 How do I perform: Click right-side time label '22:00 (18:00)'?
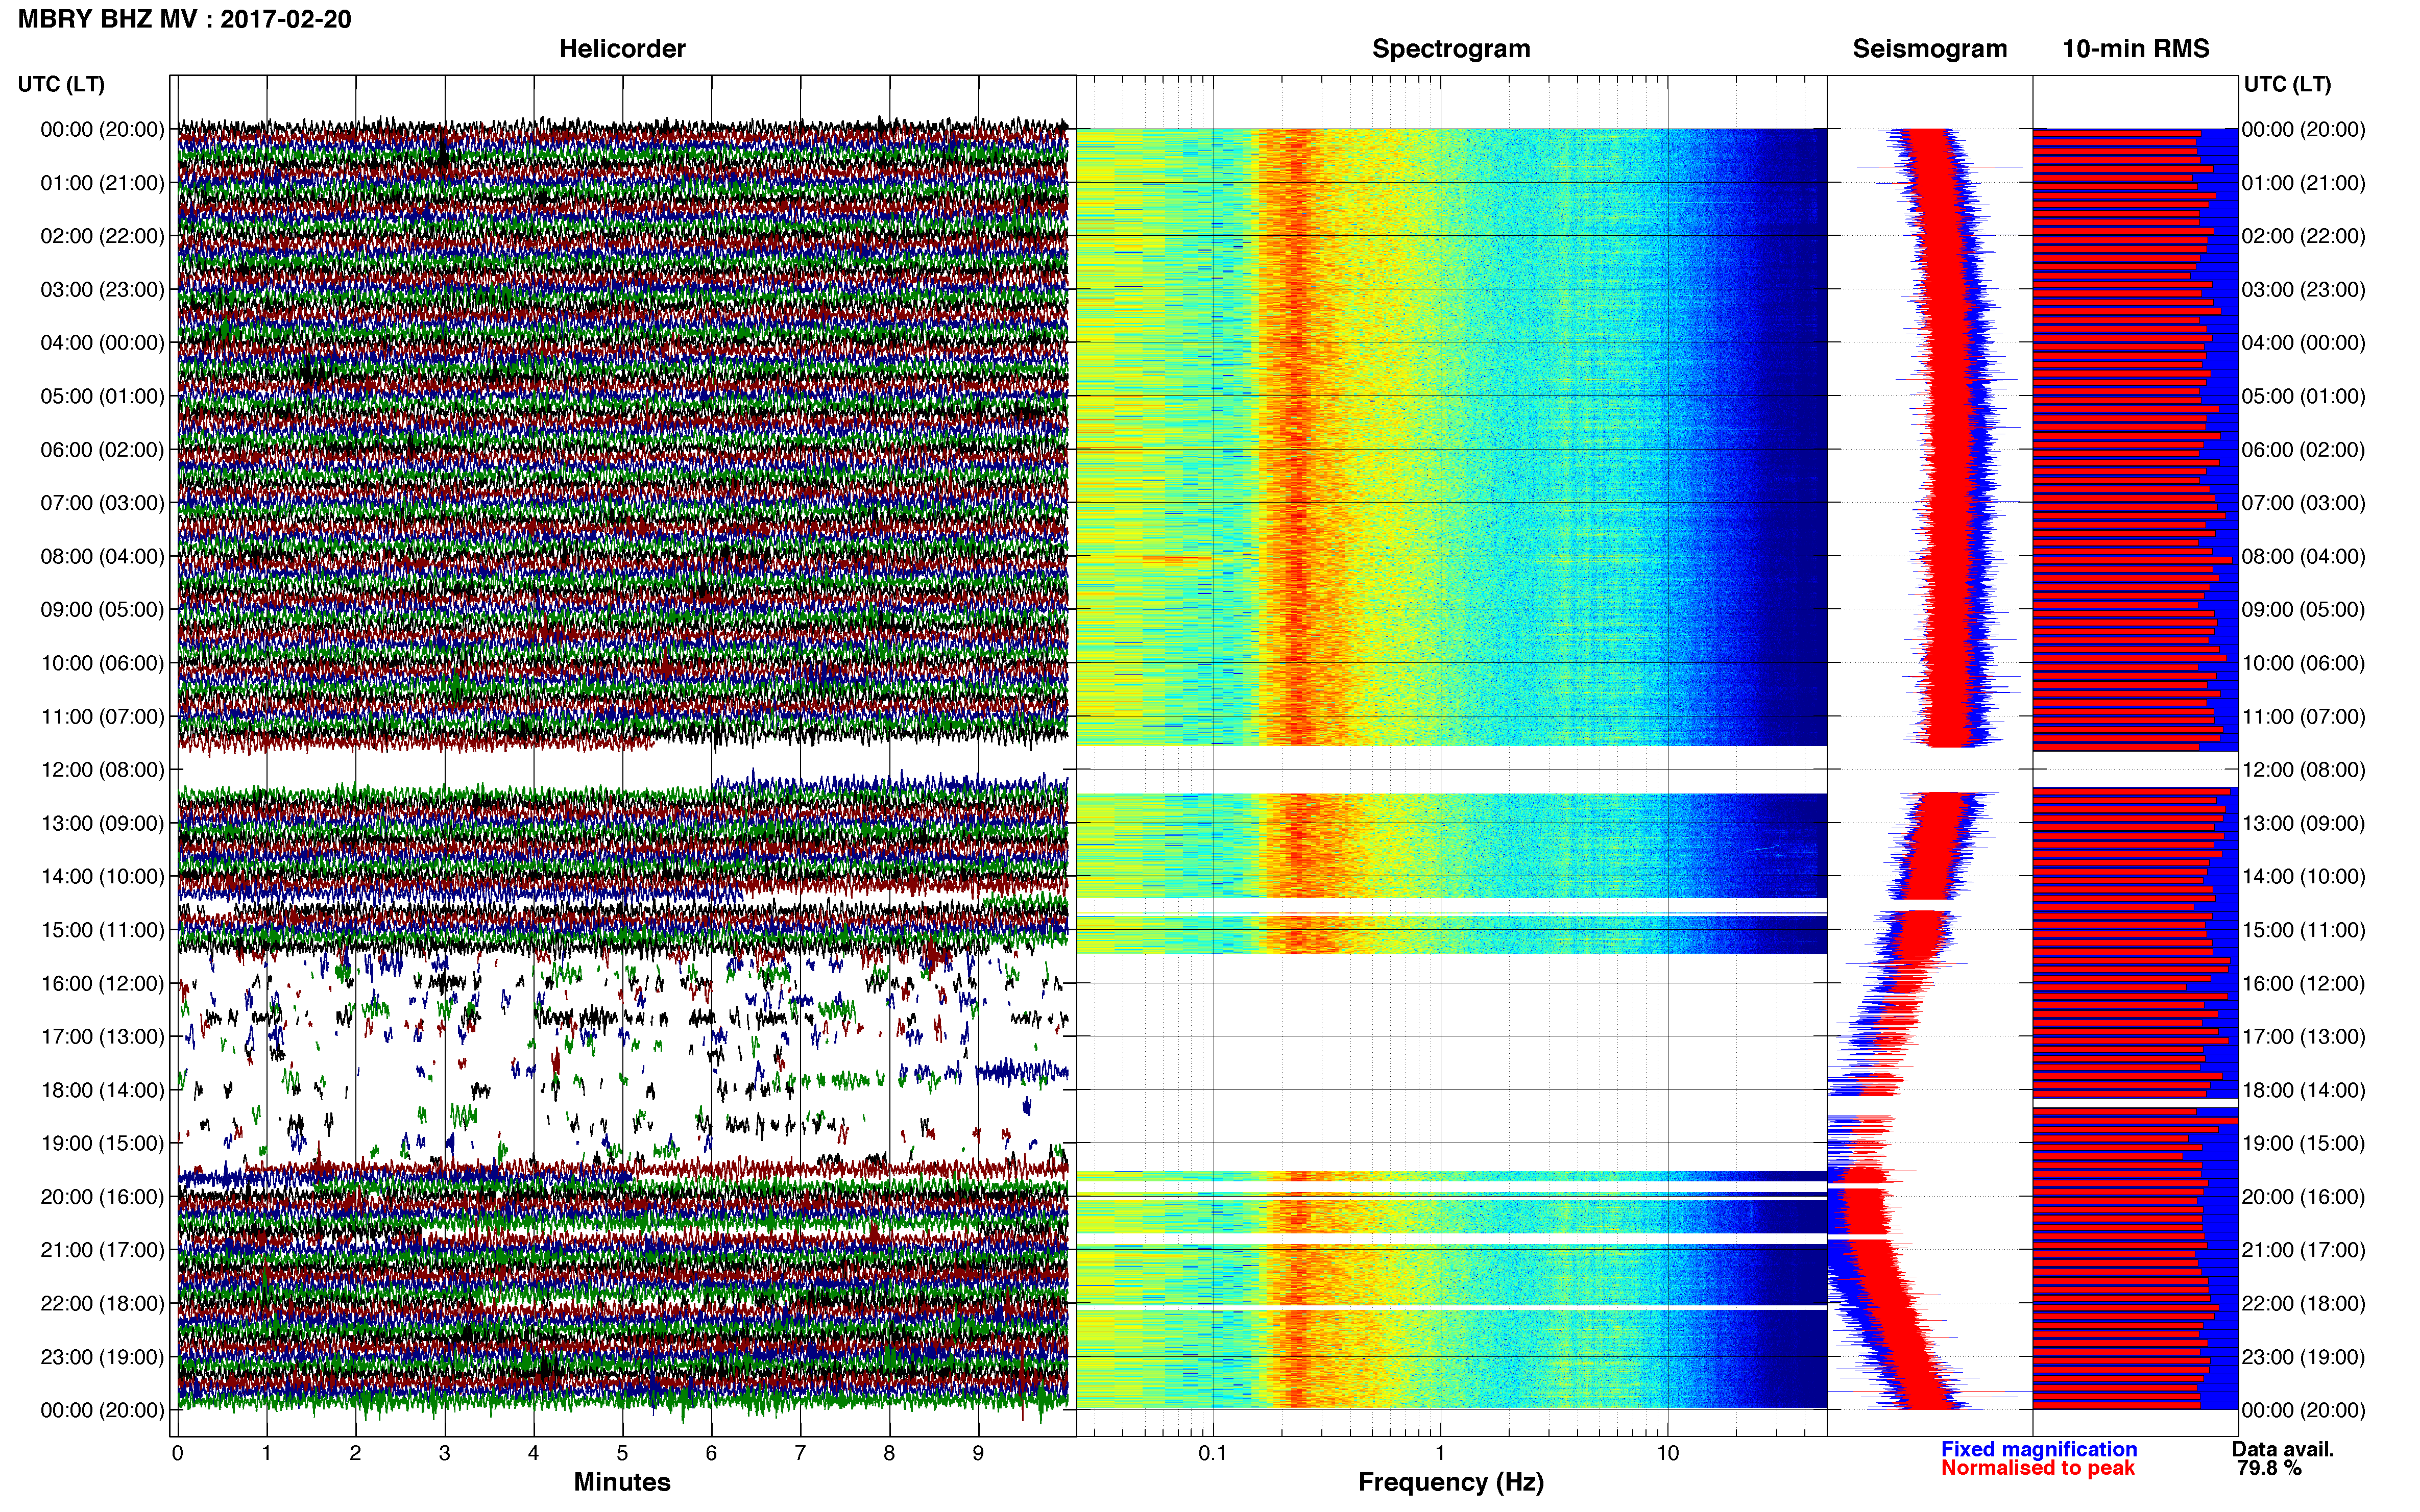2303,1304
